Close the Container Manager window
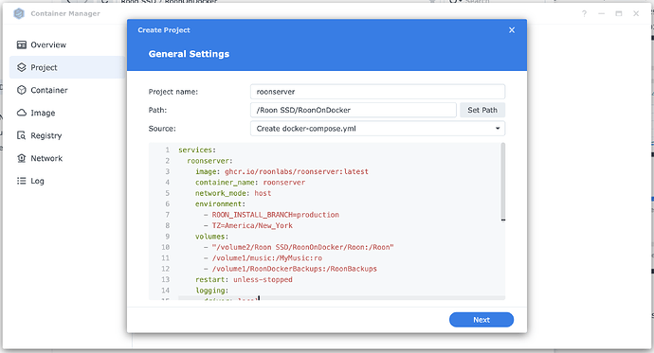The width and height of the screenshot is (654, 353). click(636, 14)
